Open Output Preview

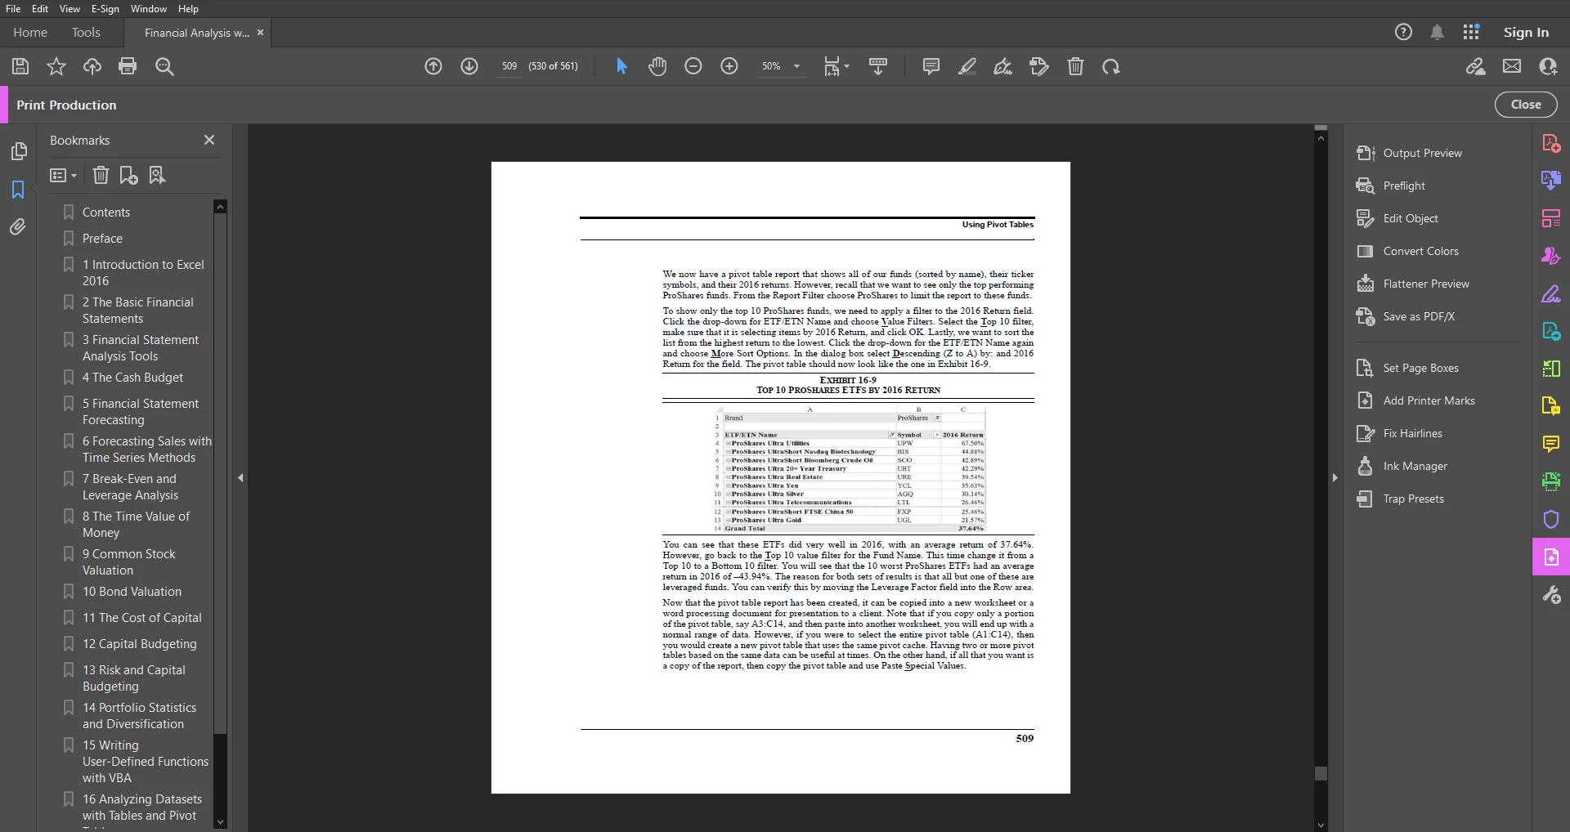tap(1410, 153)
